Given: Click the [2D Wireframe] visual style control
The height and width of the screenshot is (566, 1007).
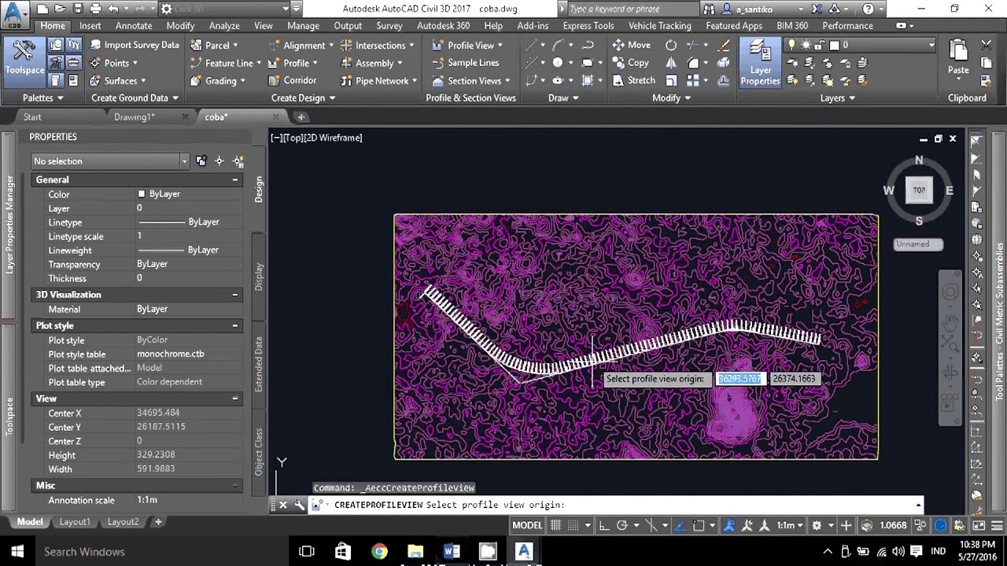Looking at the screenshot, I should pos(334,138).
